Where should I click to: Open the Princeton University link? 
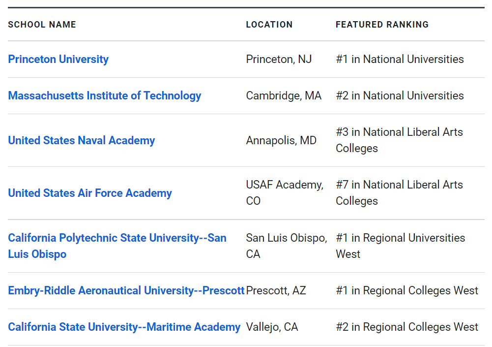click(x=58, y=59)
